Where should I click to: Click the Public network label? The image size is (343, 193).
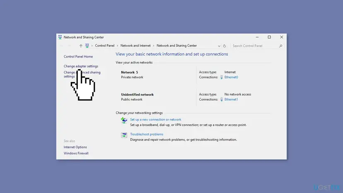point(132,99)
